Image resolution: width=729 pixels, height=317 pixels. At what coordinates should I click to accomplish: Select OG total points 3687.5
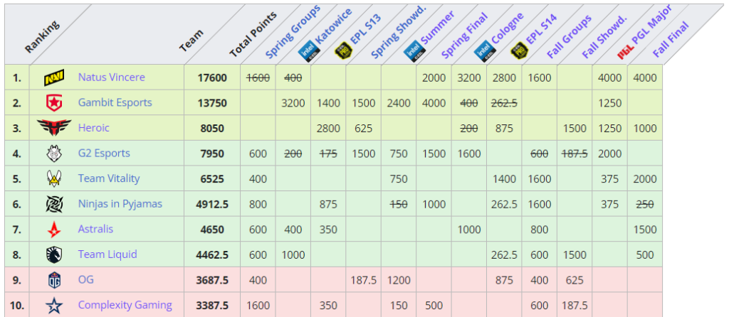(x=212, y=280)
